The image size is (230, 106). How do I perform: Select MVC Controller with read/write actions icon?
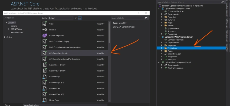pos(45,47)
